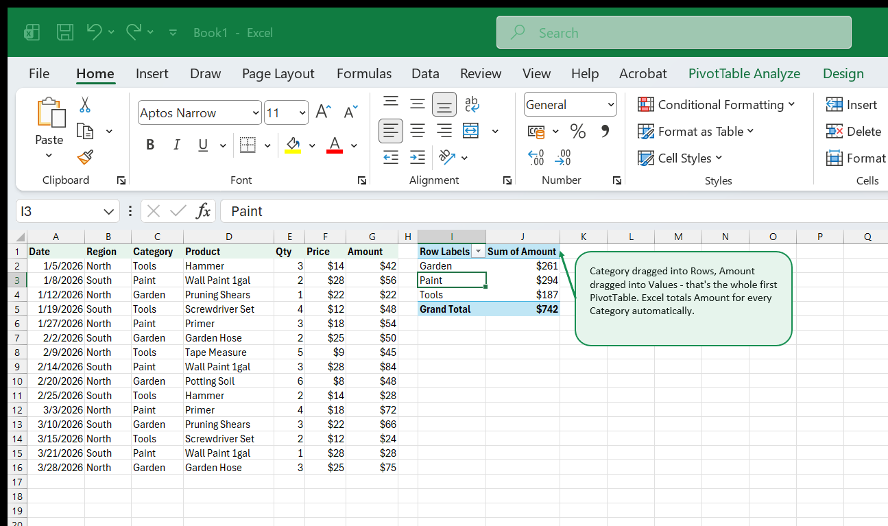Select Align Right icon

click(x=444, y=130)
